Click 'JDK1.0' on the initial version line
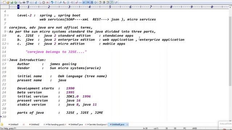 (72, 96)
